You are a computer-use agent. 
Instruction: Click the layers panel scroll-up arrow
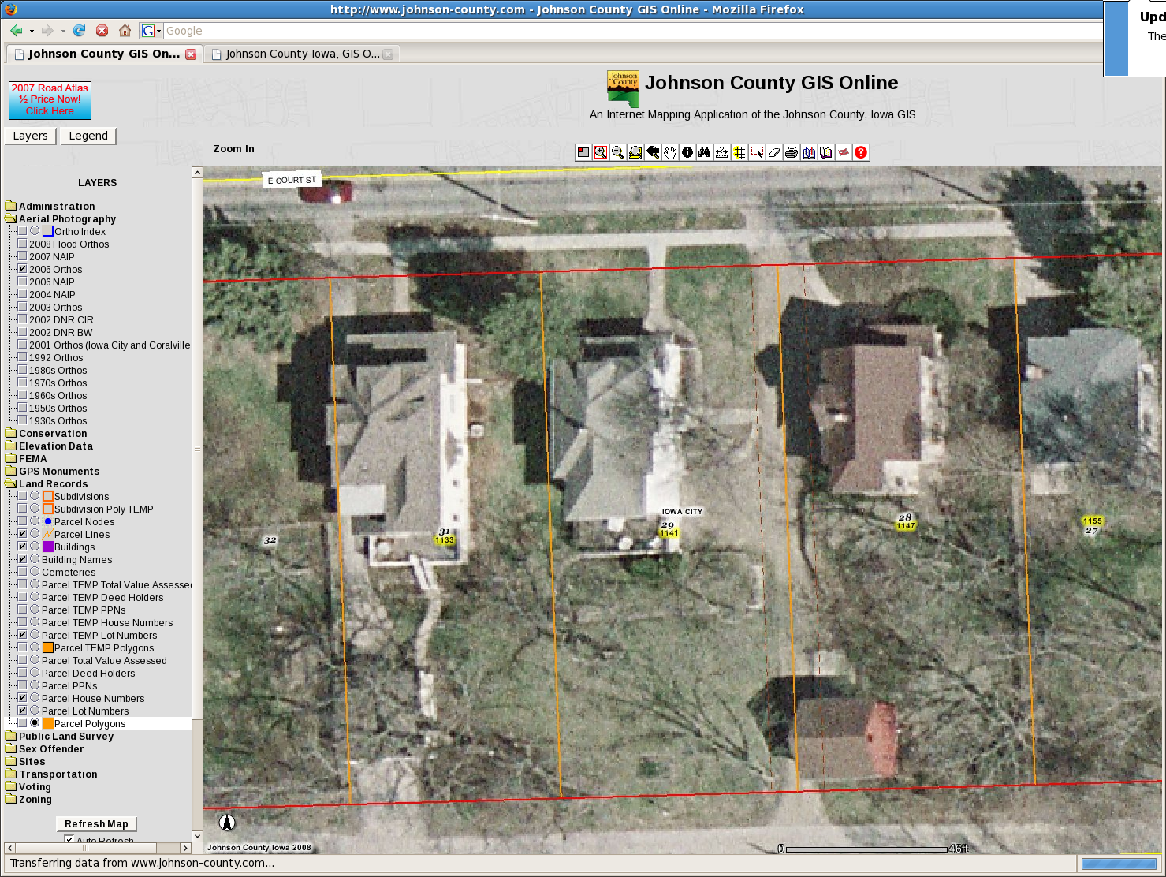197,172
